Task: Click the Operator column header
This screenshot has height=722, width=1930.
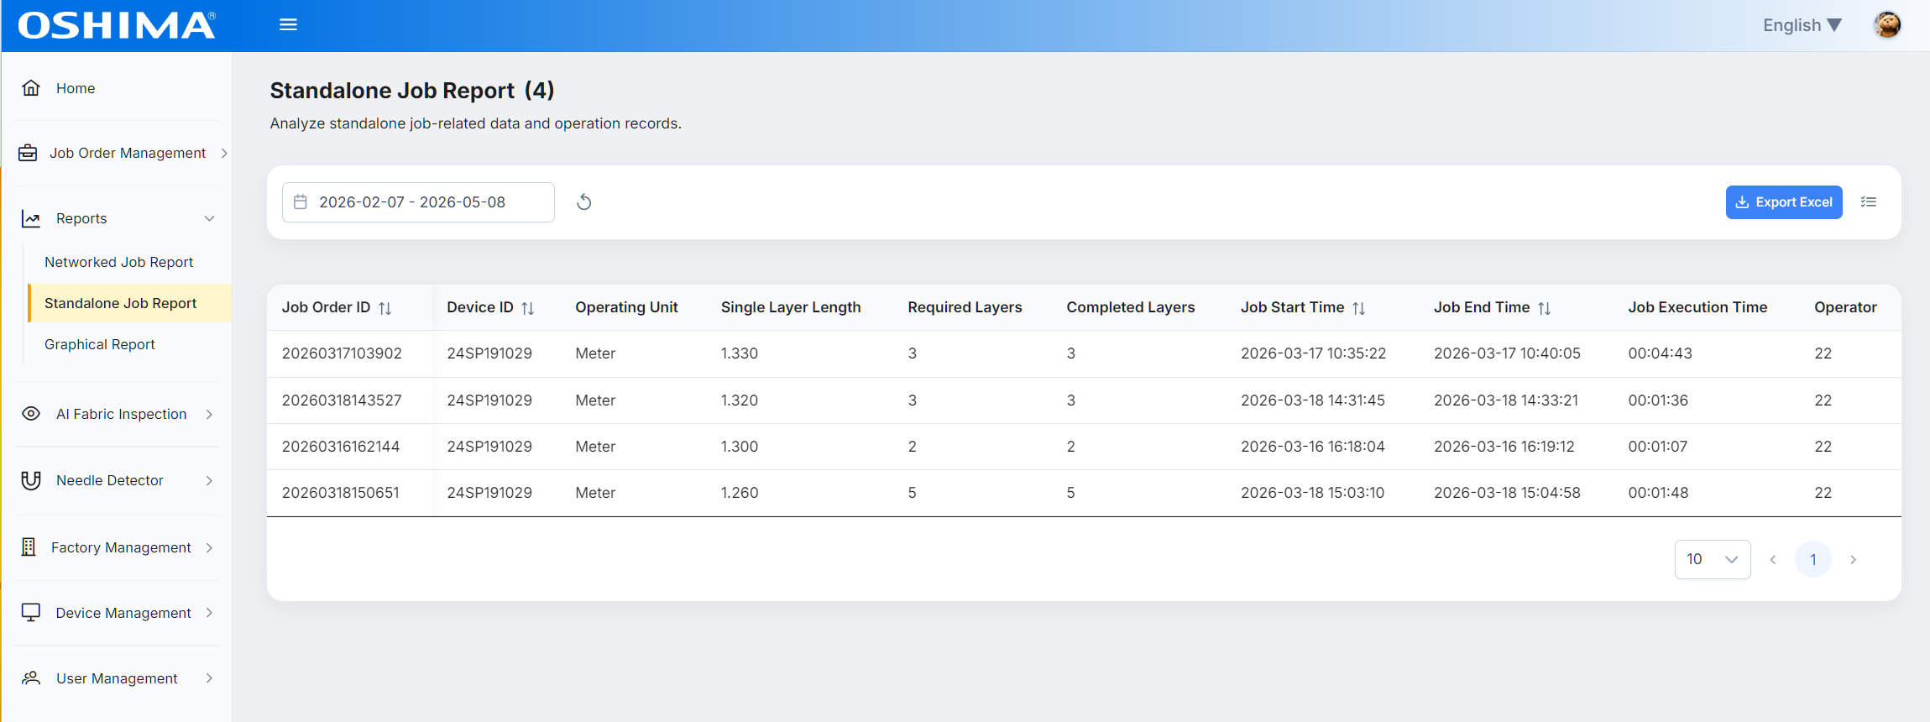Action: (x=1845, y=307)
